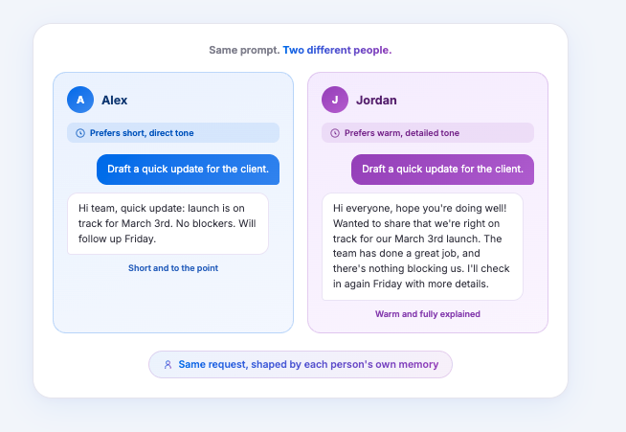Click Jordan's reply starting 'Hi everyone, hope'

[x=422, y=246]
